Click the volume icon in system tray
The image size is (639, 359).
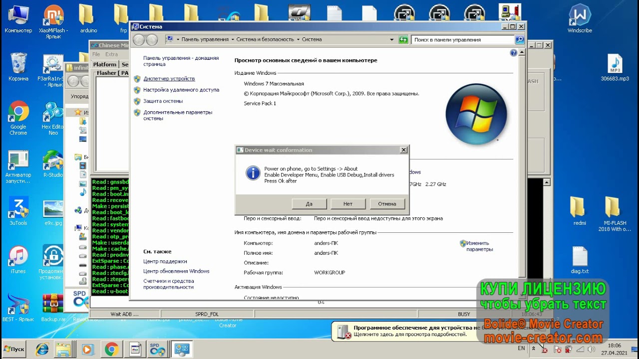coord(592,350)
